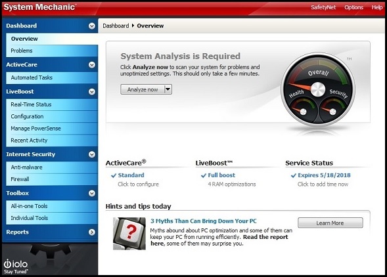This screenshot has height=277, width=387.
Task: Collapse the ActiveCare section chevron
Action: pyautogui.click(x=91, y=65)
